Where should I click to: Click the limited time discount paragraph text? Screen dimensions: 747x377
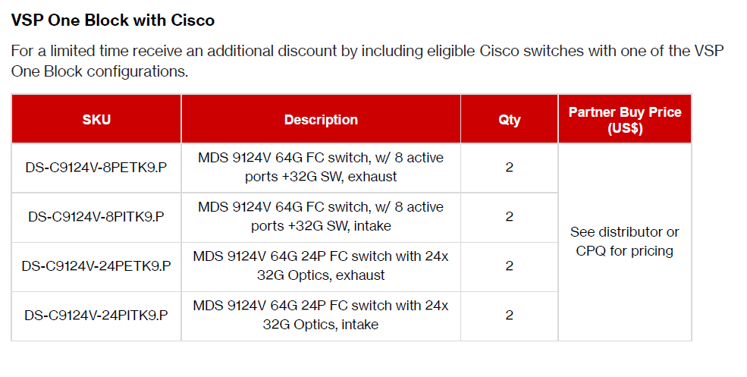click(x=367, y=61)
